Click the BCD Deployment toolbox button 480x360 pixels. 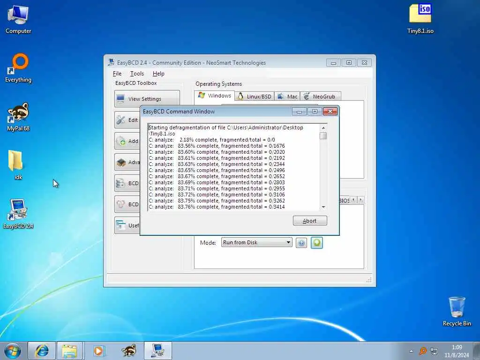point(127,204)
